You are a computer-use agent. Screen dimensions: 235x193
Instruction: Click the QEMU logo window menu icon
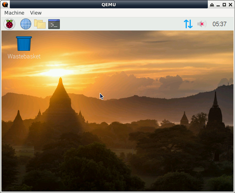[x=5, y=4]
